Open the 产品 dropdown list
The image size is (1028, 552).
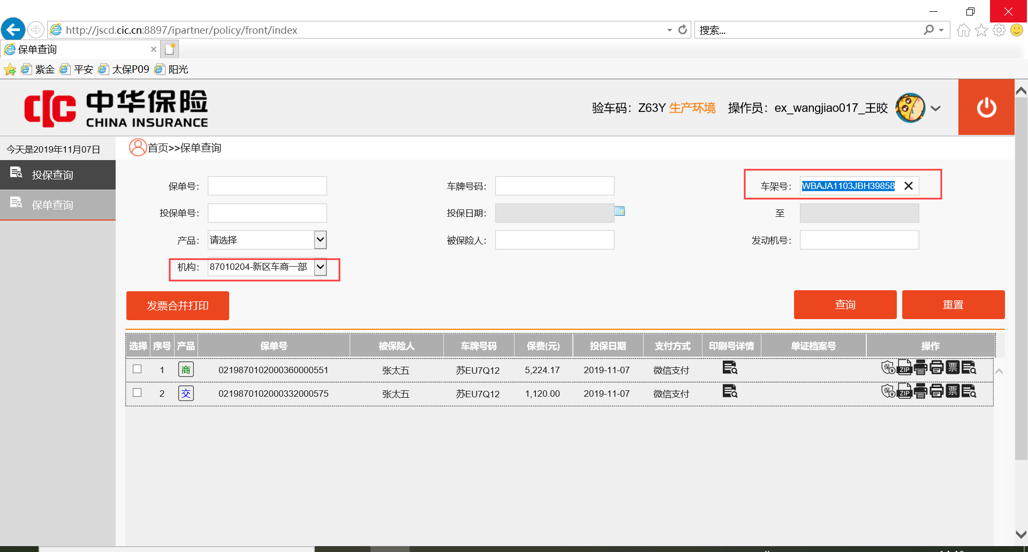pyautogui.click(x=320, y=240)
